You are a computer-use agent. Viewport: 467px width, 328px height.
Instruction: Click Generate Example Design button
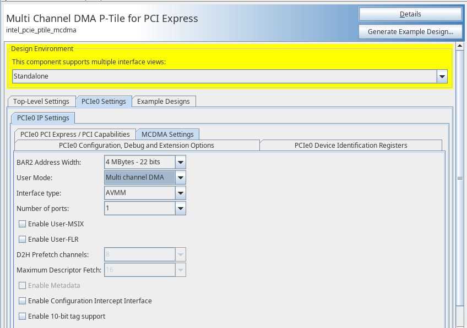pyautogui.click(x=410, y=32)
